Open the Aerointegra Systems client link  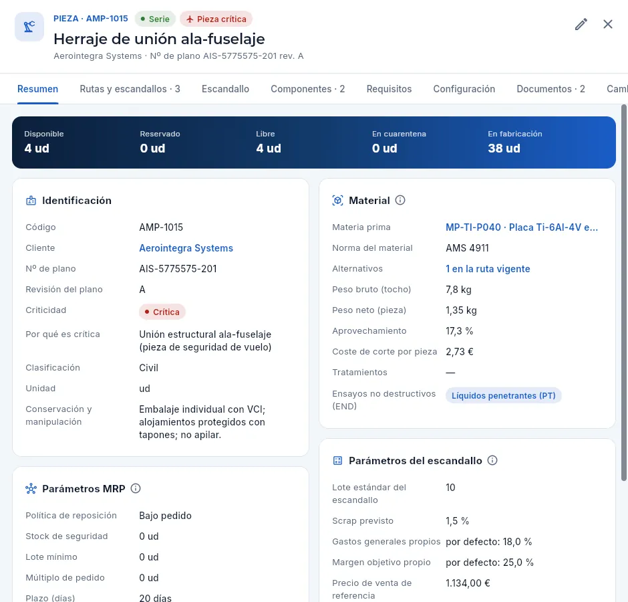[186, 248]
